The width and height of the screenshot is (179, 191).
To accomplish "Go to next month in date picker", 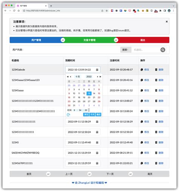I will coord(97,77).
